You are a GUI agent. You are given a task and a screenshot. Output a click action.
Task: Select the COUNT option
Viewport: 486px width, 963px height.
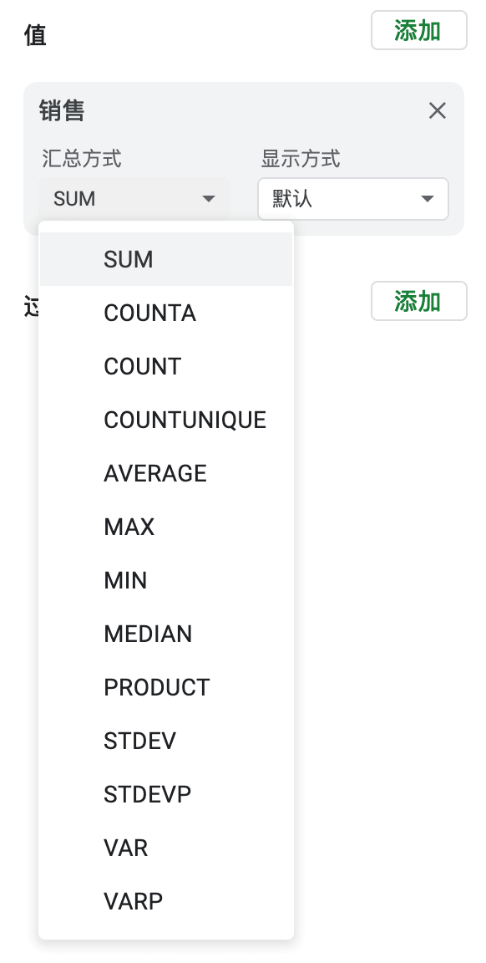tap(165, 366)
